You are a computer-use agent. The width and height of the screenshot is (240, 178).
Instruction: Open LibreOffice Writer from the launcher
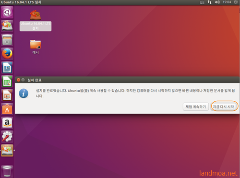pyautogui.click(x=7, y=68)
